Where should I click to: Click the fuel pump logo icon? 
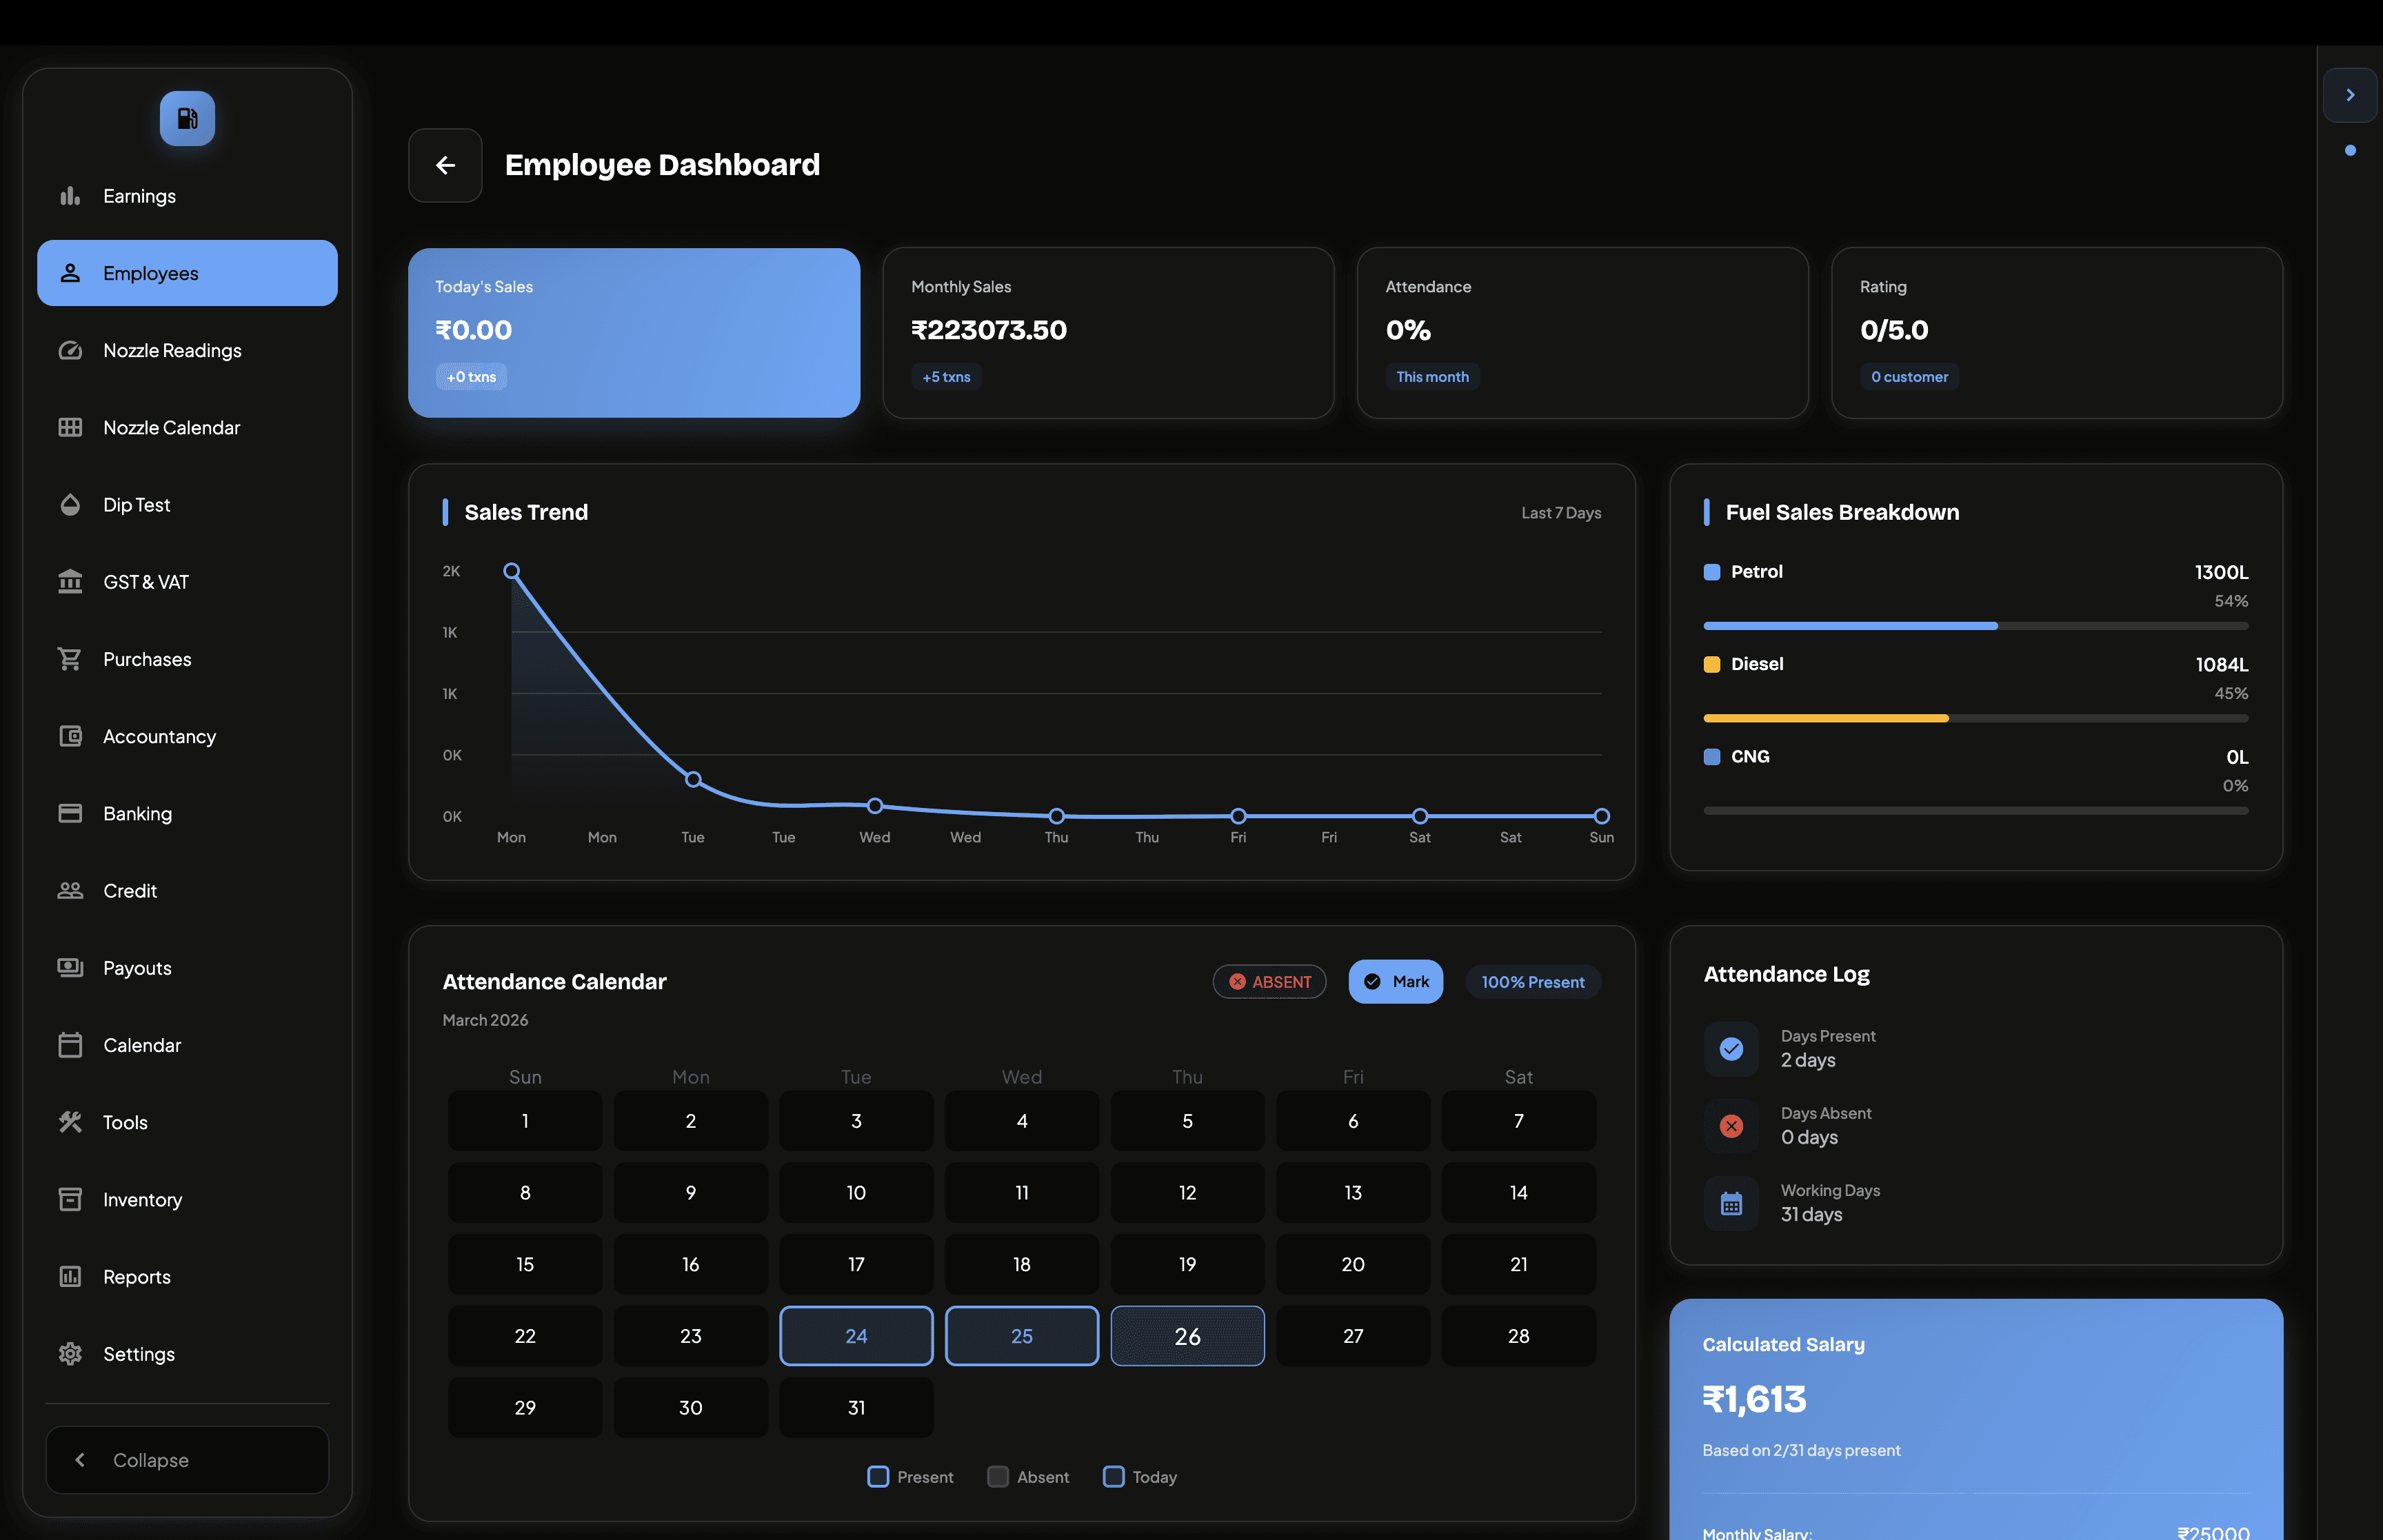187,119
